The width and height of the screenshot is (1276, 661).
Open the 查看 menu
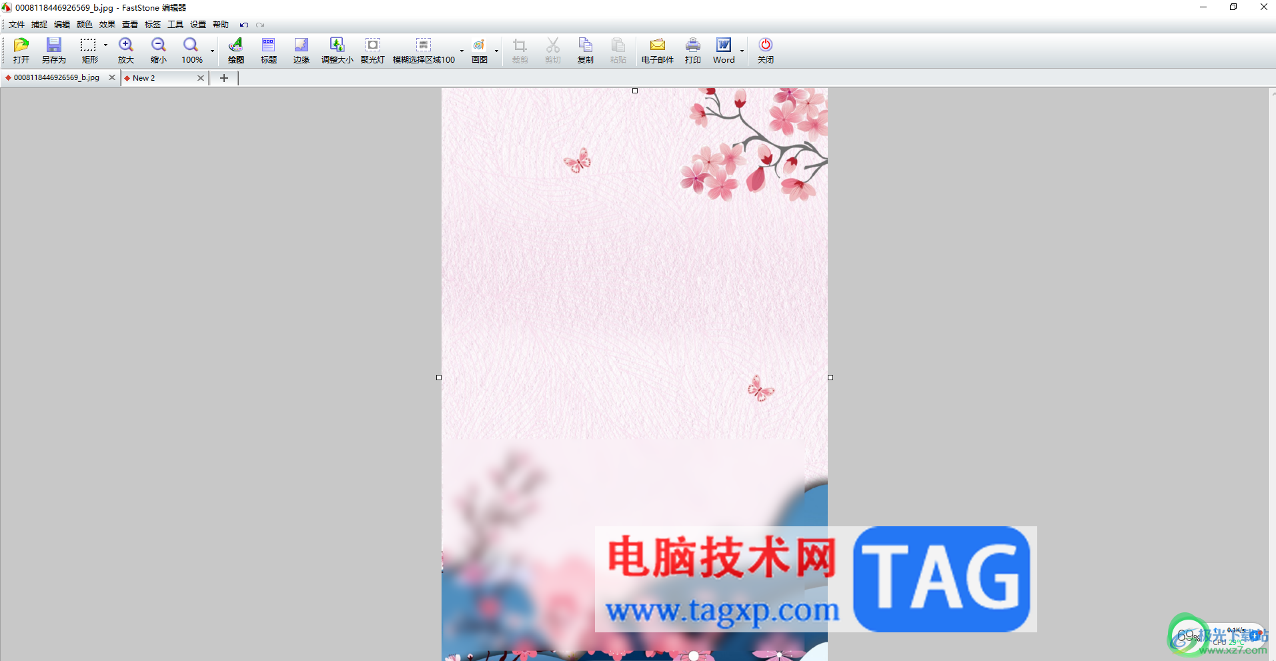[x=130, y=25]
